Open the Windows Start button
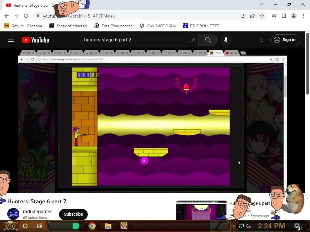Screen dimensions: 310x232 pos(11,226)
